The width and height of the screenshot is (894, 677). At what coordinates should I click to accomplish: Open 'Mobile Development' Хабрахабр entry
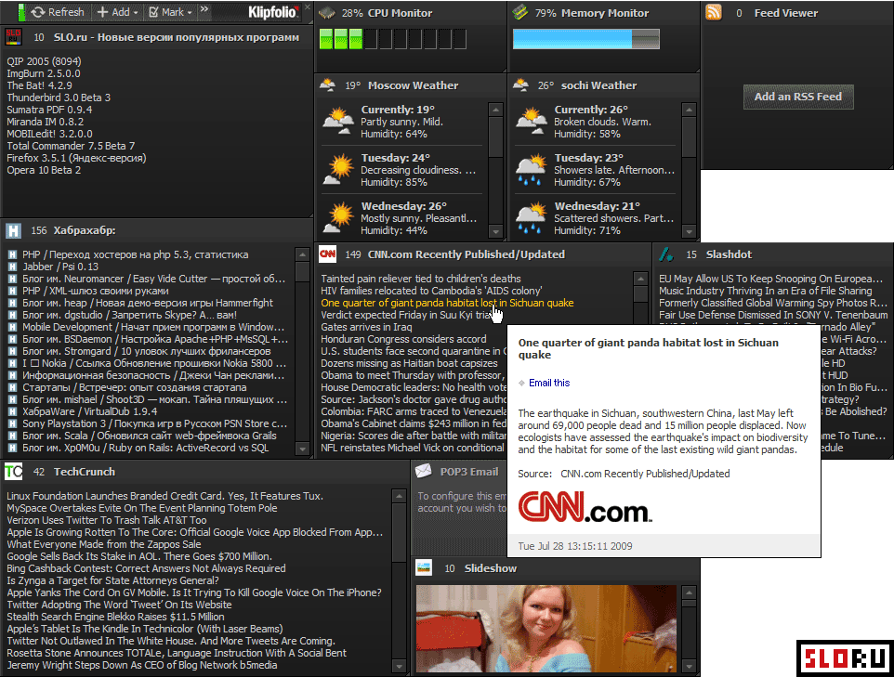click(152, 327)
